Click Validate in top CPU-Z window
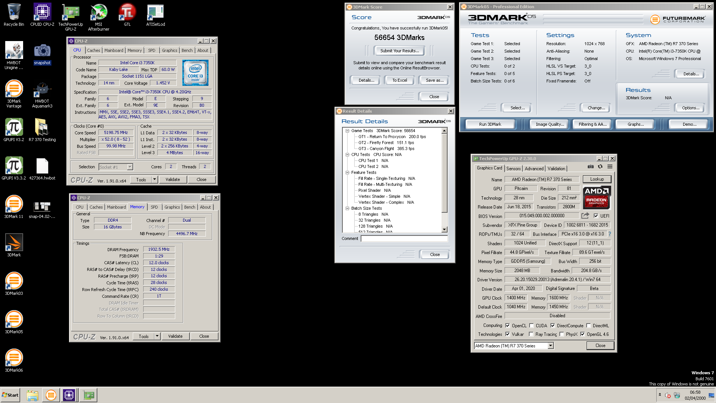This screenshot has height=403, width=716. tap(173, 179)
